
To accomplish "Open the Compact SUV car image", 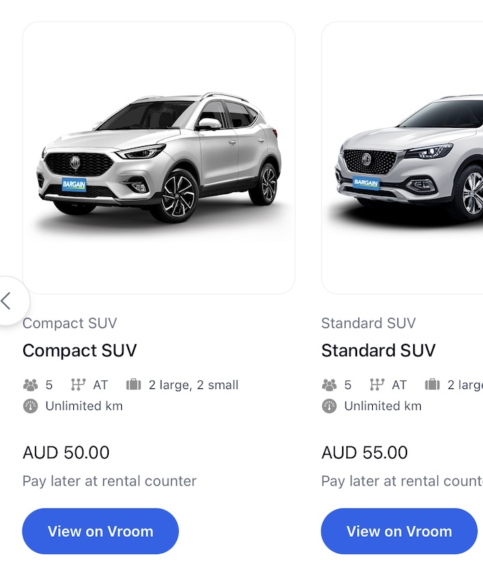I will pos(159,158).
